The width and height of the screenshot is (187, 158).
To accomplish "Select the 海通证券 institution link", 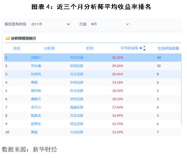I will coord(77,107).
